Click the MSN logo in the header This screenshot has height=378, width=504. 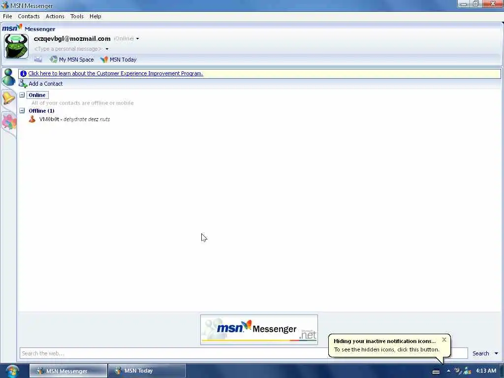tap(12, 28)
